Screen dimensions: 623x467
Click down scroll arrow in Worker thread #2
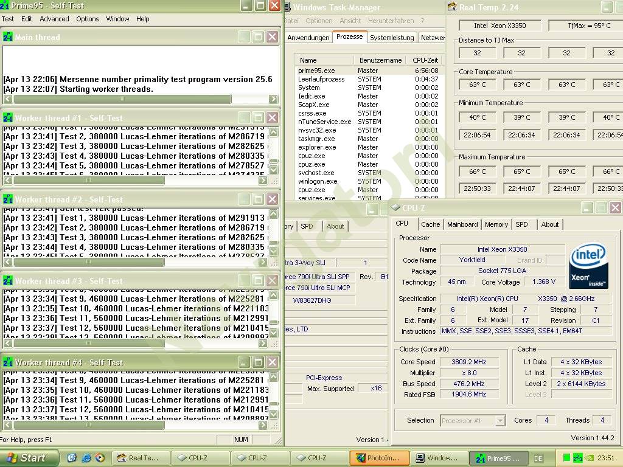coord(273,251)
